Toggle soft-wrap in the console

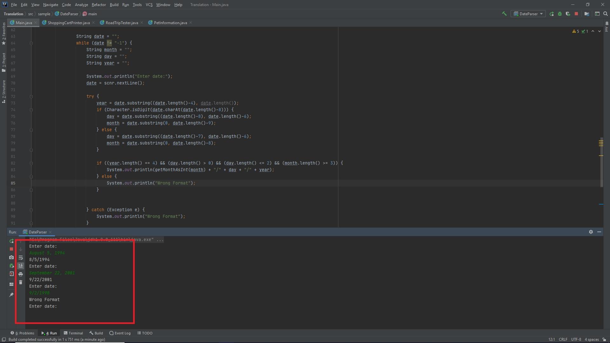click(x=21, y=258)
